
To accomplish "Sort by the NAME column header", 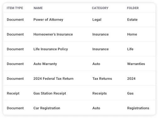I will (38, 8).
